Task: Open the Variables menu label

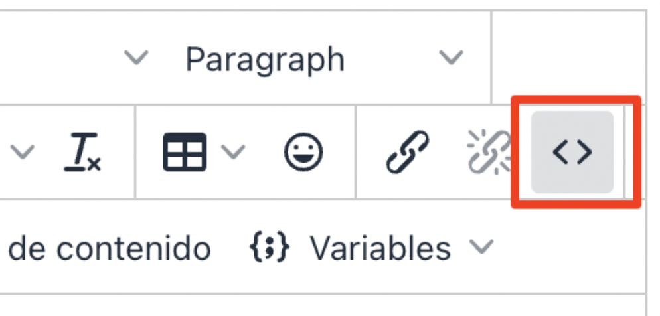Action: tap(380, 249)
